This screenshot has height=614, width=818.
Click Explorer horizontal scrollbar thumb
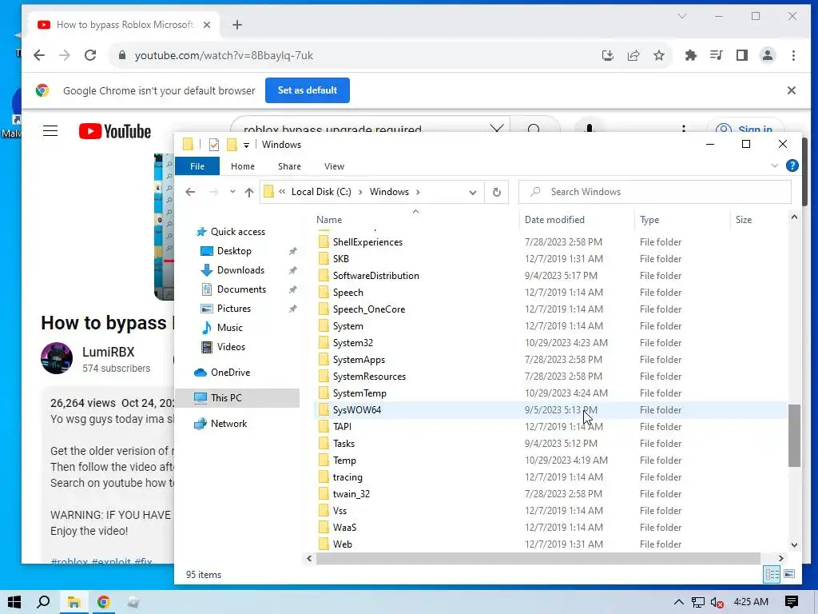538,559
